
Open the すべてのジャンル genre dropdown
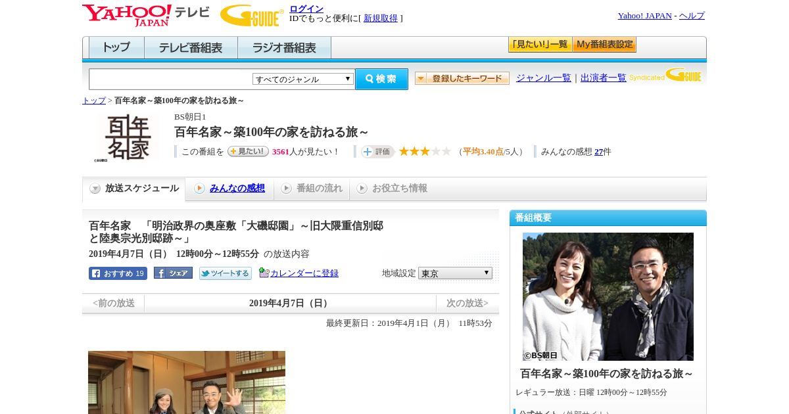click(x=303, y=79)
